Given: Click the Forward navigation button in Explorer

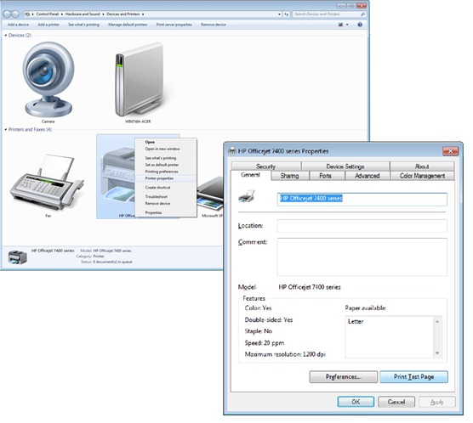Looking at the screenshot, I should [x=15, y=14].
